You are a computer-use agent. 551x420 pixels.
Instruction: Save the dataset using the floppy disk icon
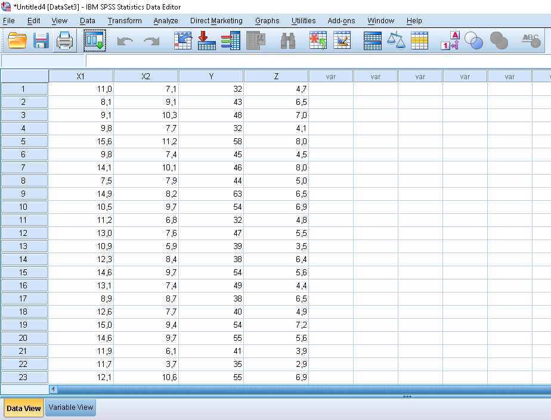pyautogui.click(x=41, y=41)
